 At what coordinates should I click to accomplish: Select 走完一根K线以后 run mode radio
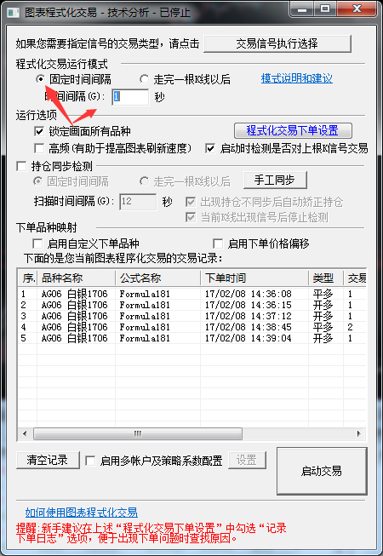144,79
